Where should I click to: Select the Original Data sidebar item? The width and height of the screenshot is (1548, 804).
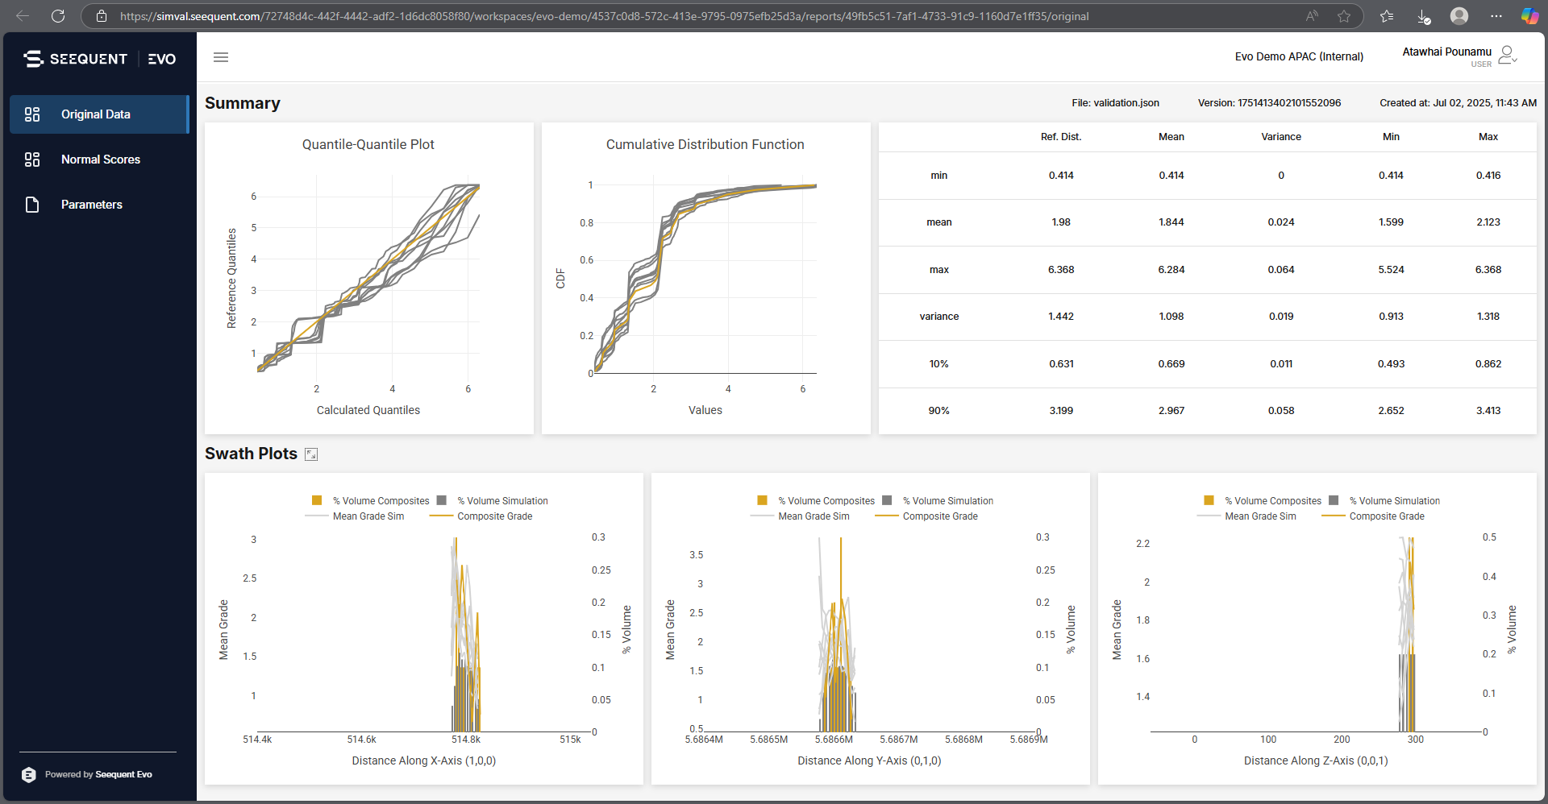[95, 114]
